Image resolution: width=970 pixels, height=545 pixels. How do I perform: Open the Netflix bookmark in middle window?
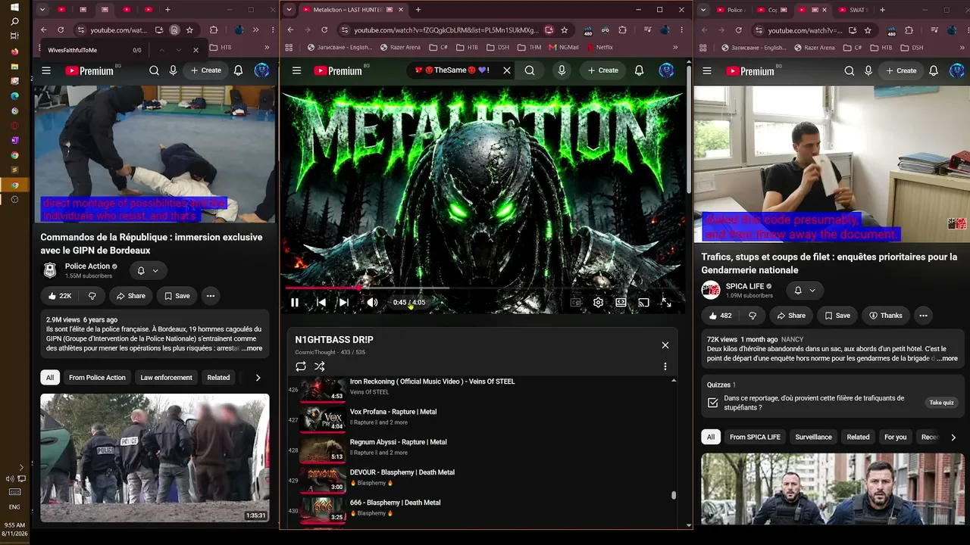599,47
